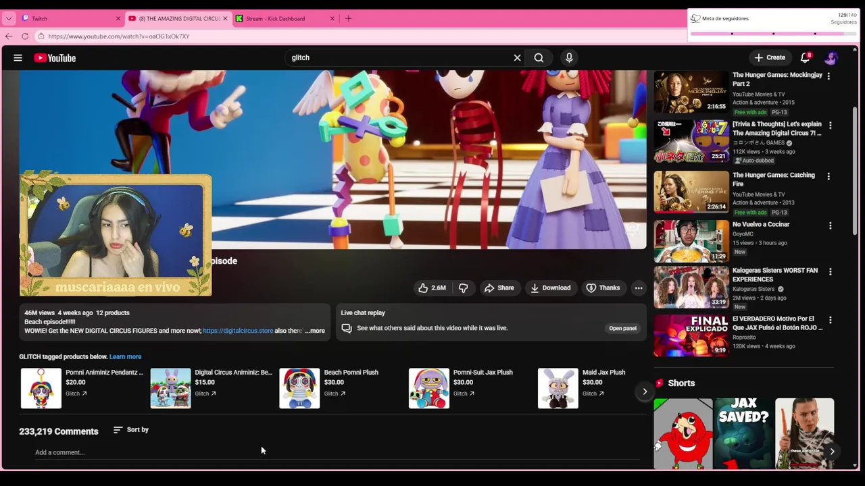865x486 pixels.
Task: Open options for Trivia & Thoughts video
Action: point(830,126)
